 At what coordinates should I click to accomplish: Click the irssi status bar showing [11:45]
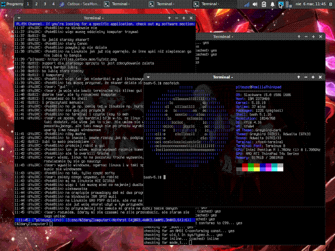[x=105, y=220]
